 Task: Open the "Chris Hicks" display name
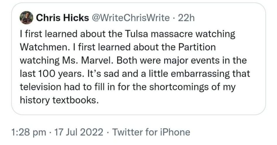tap(62, 18)
